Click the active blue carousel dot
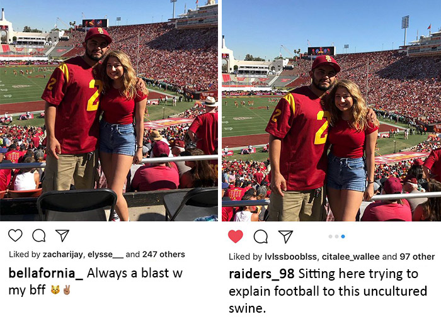This screenshot has width=441, height=324. pos(343,237)
